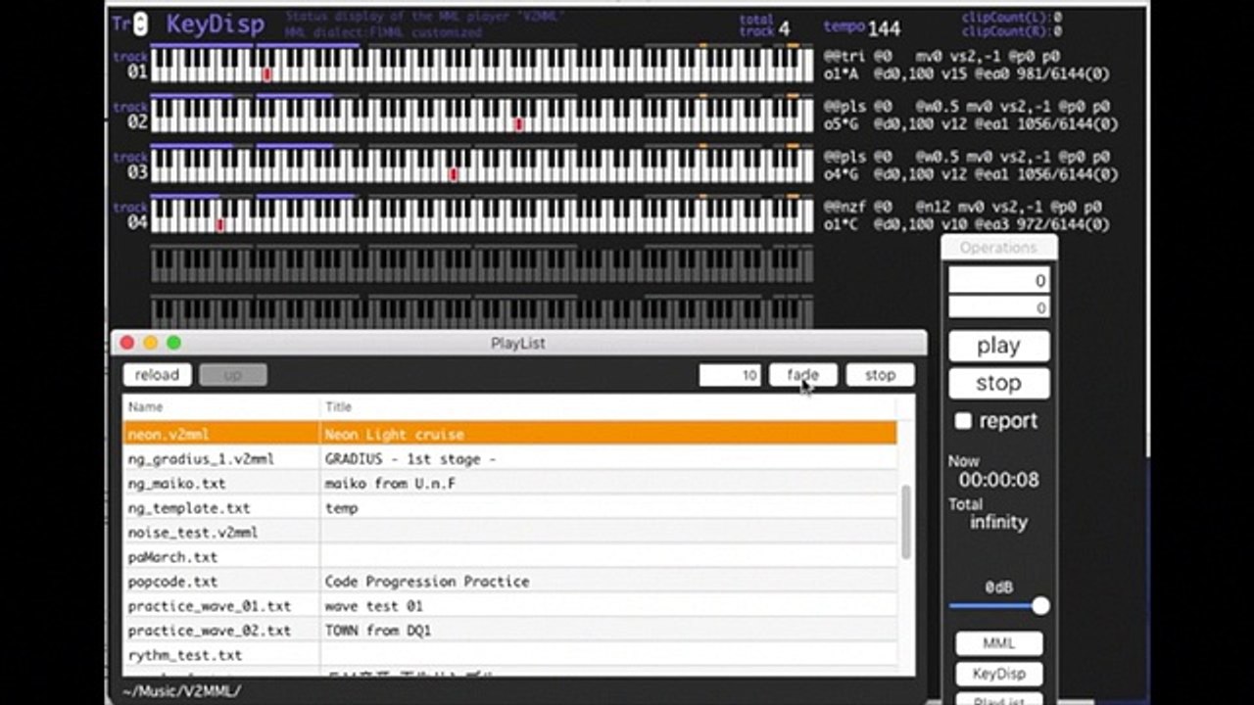This screenshot has height=705, width=1254.
Task: Click the fade button in PlayList
Action: tap(802, 375)
